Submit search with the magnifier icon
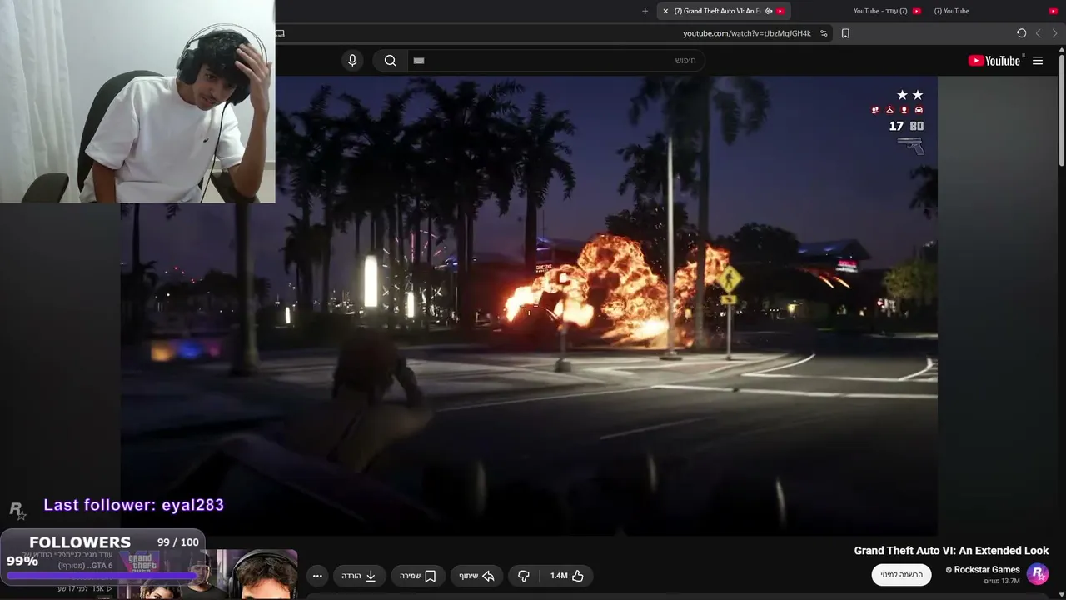Viewport: 1066px width, 600px height. 390,60
